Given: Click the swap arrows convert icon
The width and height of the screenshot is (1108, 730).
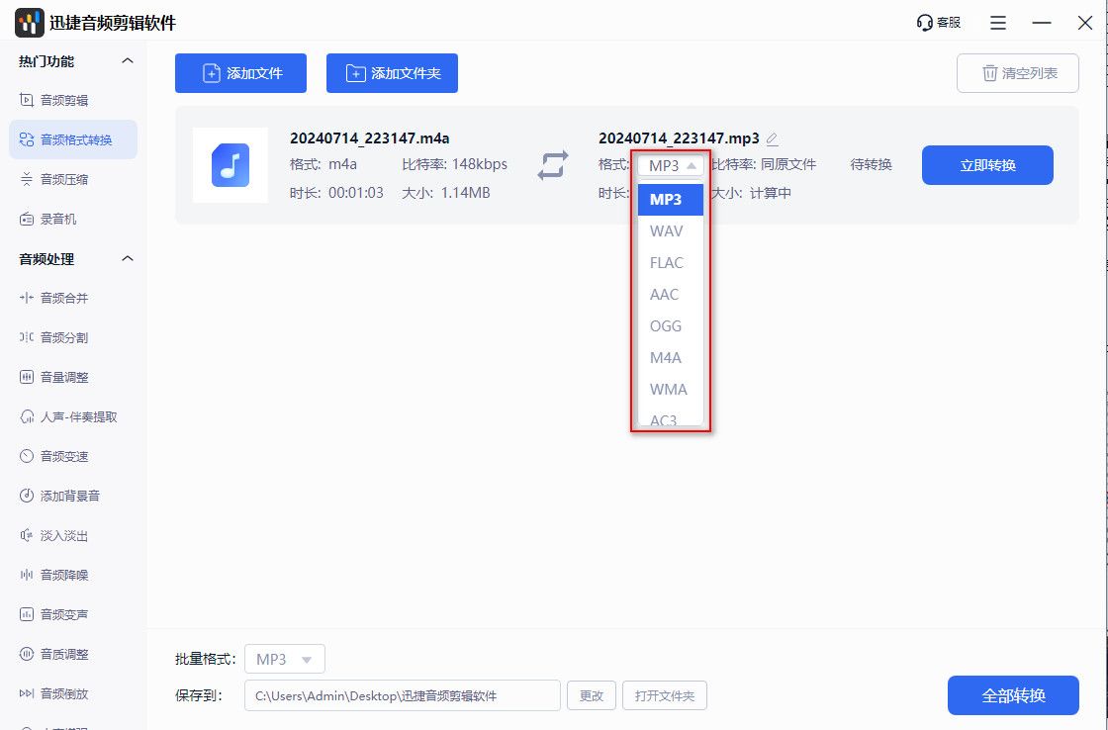Looking at the screenshot, I should pyautogui.click(x=553, y=165).
